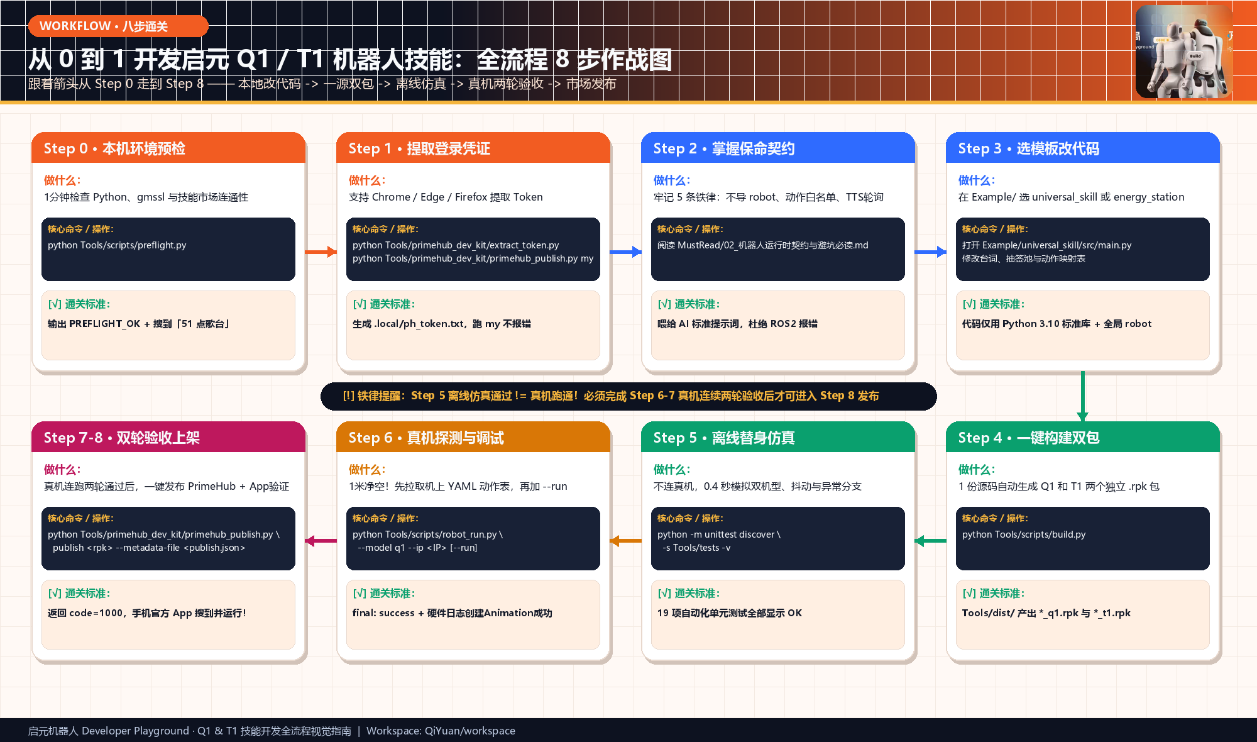Screen dimensions: 1257x742
Task: Select the Step 2 掌握保命契约 header
Action: point(778,148)
